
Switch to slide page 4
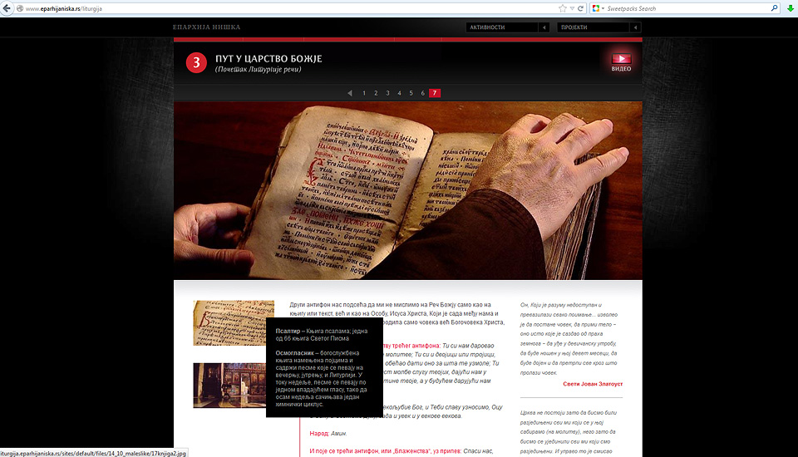(399, 93)
